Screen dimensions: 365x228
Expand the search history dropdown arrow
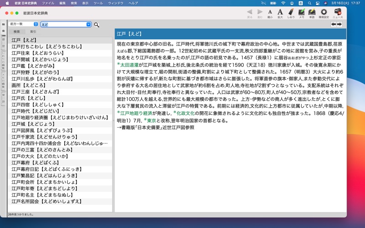point(89,24)
